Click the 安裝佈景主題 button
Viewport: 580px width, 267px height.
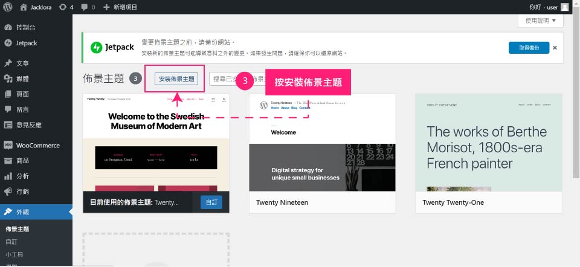(176, 79)
